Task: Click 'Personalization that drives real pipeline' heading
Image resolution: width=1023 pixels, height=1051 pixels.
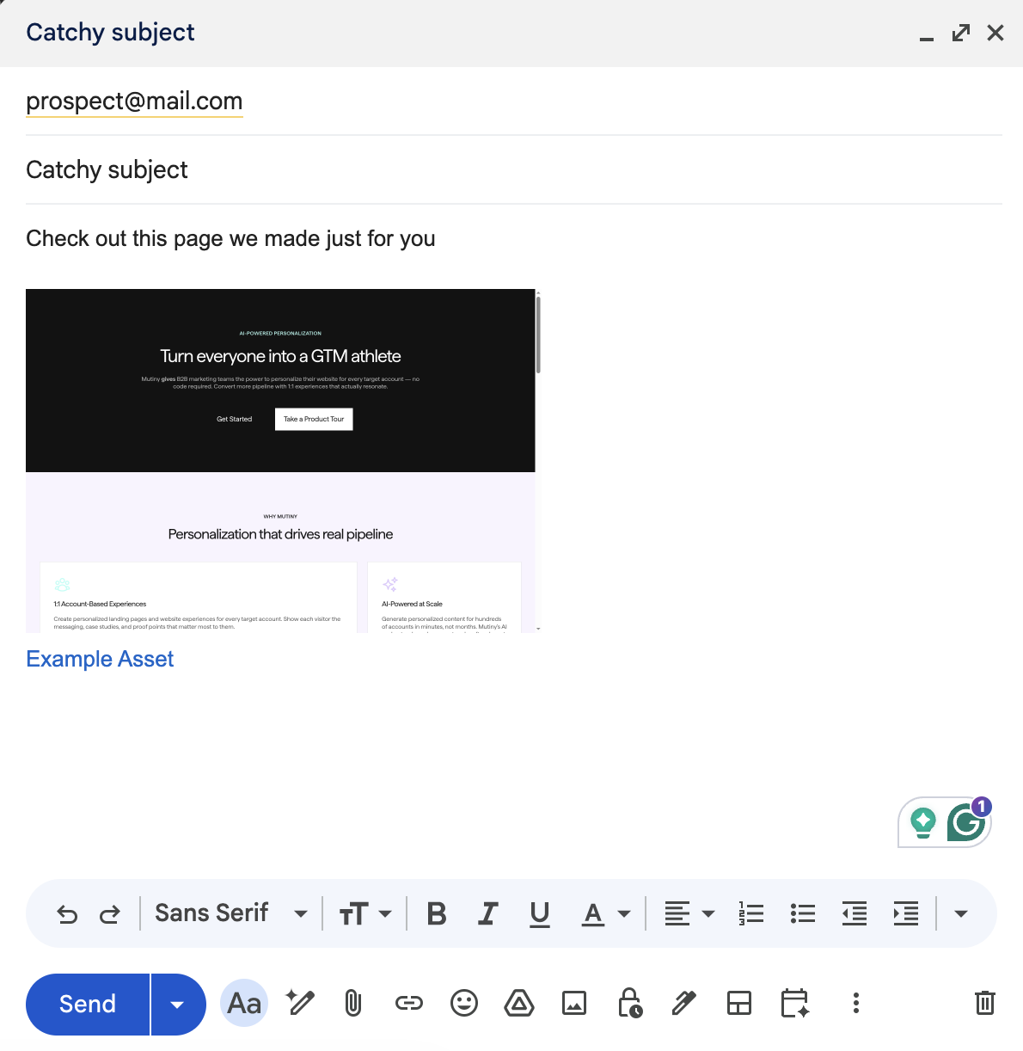Action: 280,534
